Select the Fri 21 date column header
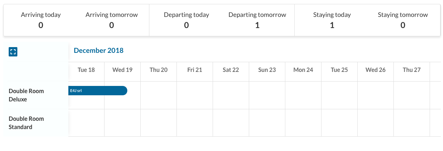Viewport: 443px width, 151px height. click(195, 70)
